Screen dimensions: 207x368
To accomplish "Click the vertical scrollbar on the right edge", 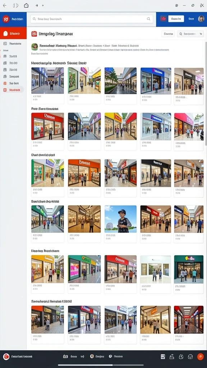I will click(x=206, y=94).
